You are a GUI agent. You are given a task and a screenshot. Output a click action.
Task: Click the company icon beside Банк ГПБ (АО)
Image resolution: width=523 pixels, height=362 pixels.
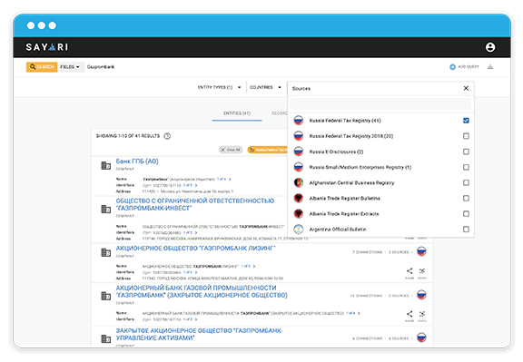click(105, 165)
